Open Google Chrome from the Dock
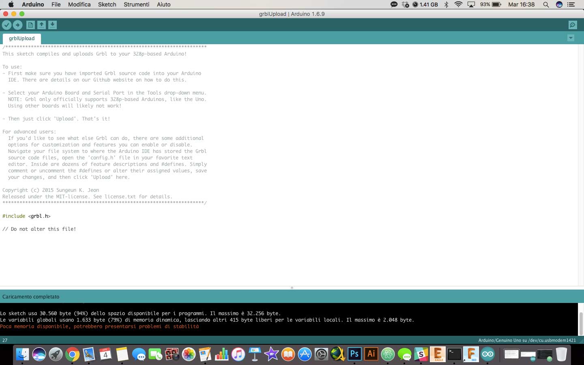Viewport: 584px width, 365px height. pyautogui.click(x=72, y=354)
